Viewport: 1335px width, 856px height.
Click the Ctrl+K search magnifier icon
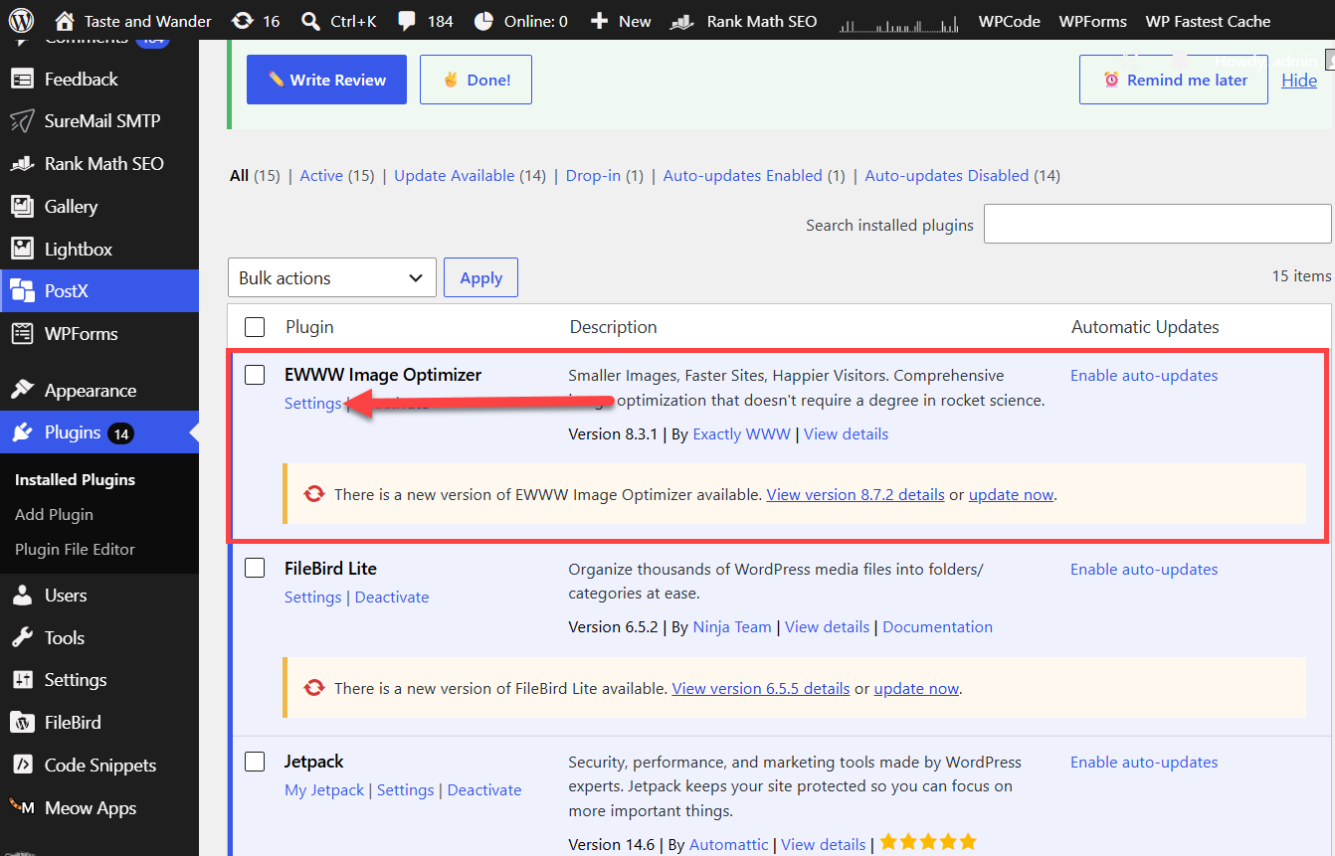pyautogui.click(x=310, y=21)
